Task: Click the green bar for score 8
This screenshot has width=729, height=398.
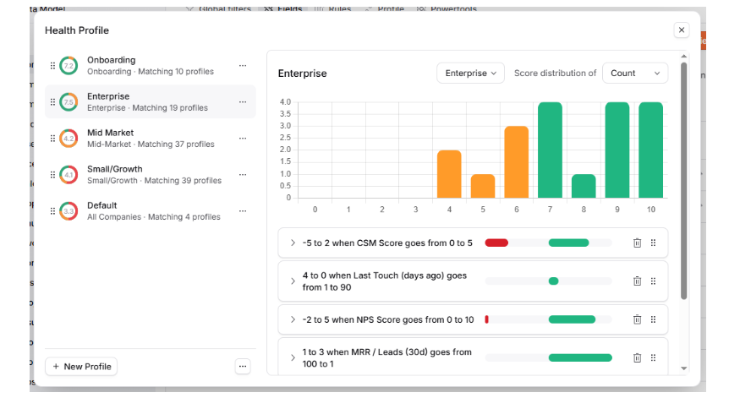Action: pyautogui.click(x=584, y=186)
